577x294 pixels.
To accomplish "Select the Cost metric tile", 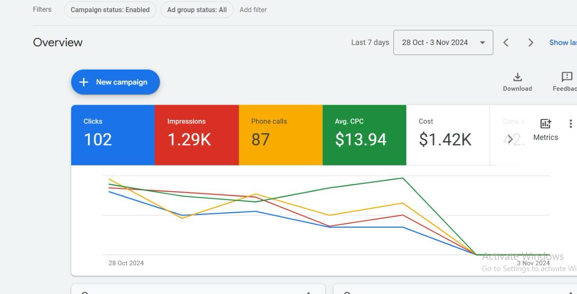I will click(448, 135).
